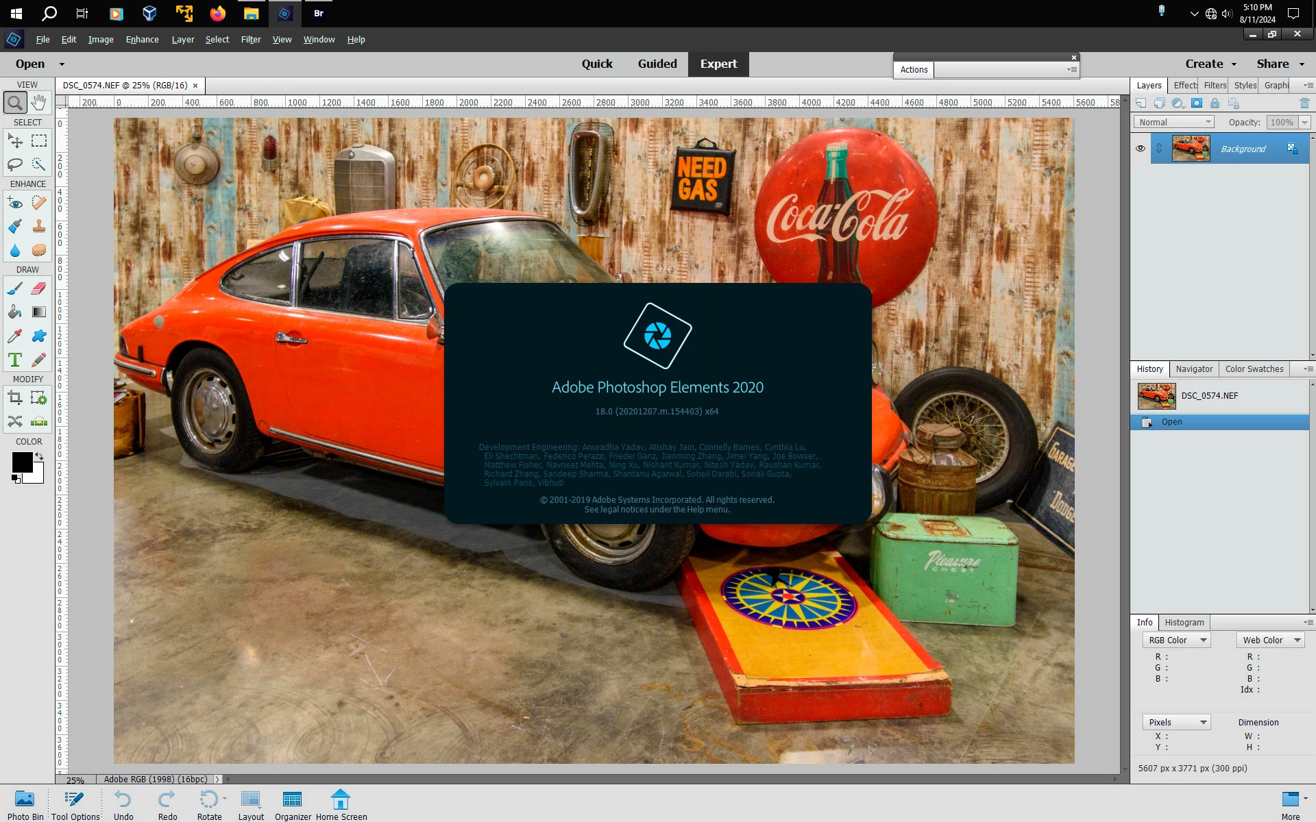
Task: Select the Lasso tool
Action: click(x=15, y=164)
